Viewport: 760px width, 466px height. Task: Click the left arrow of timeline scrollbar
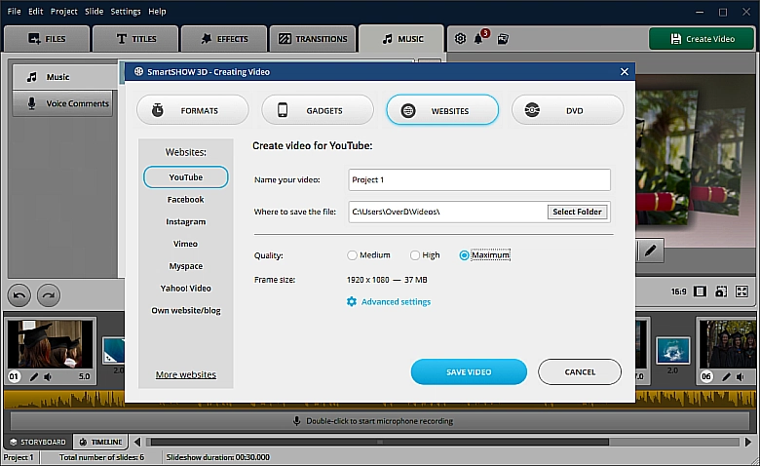tap(137, 442)
